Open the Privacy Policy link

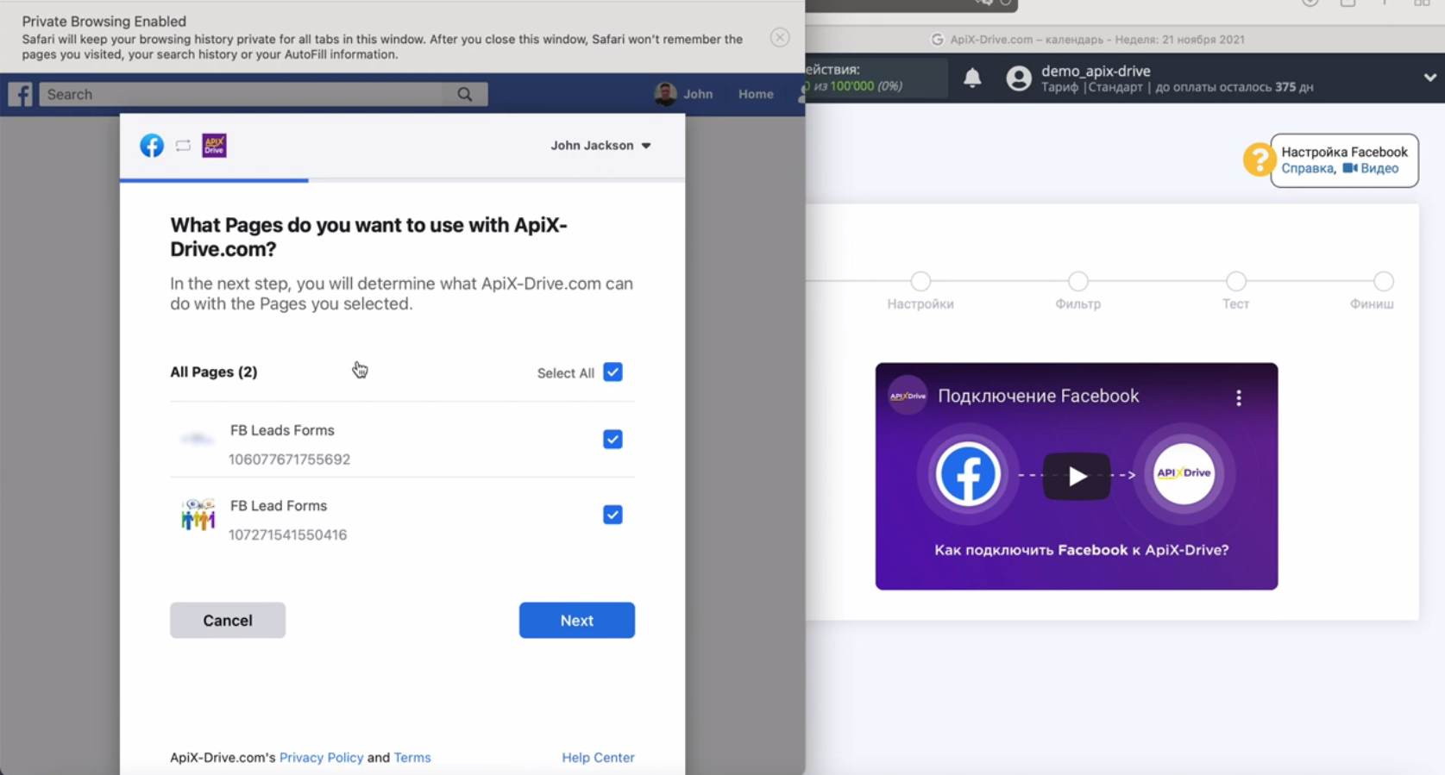point(321,758)
